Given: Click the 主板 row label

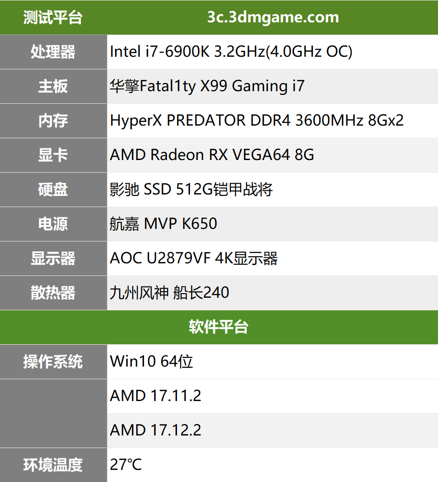Looking at the screenshot, I should 53,86.
